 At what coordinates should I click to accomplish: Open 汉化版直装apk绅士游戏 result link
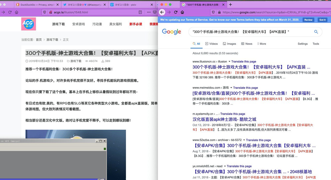point(224,119)
